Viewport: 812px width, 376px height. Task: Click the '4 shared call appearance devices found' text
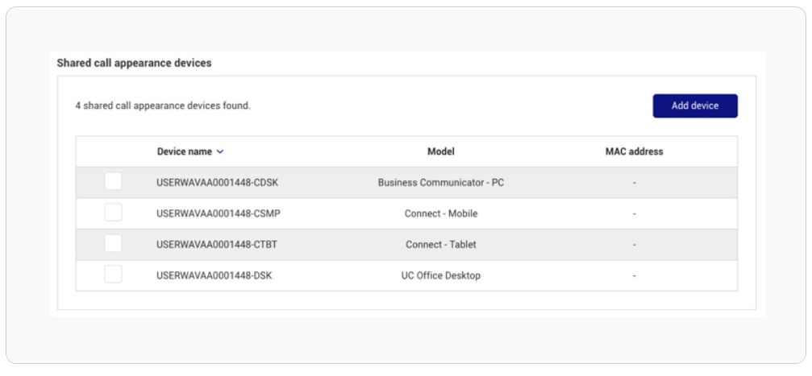pos(163,105)
